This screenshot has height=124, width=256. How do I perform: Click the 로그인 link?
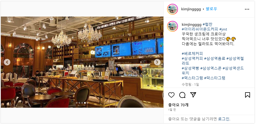pyautogui.click(x=224, y=119)
